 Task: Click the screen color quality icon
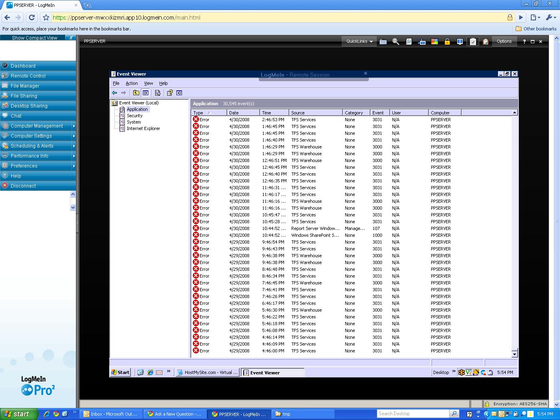[x=434, y=41]
